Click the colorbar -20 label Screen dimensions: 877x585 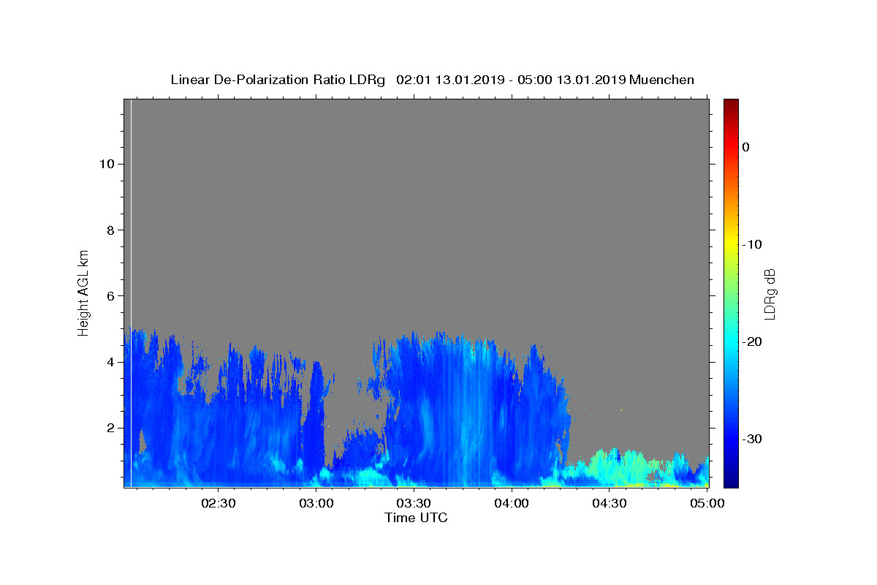pos(753,341)
